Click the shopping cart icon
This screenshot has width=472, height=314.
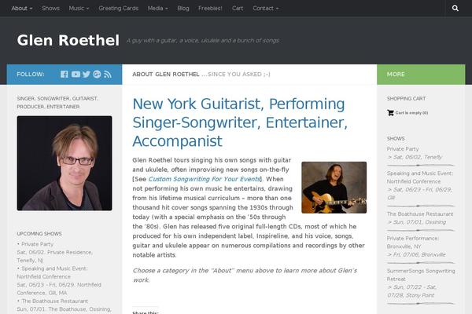tap(390, 113)
